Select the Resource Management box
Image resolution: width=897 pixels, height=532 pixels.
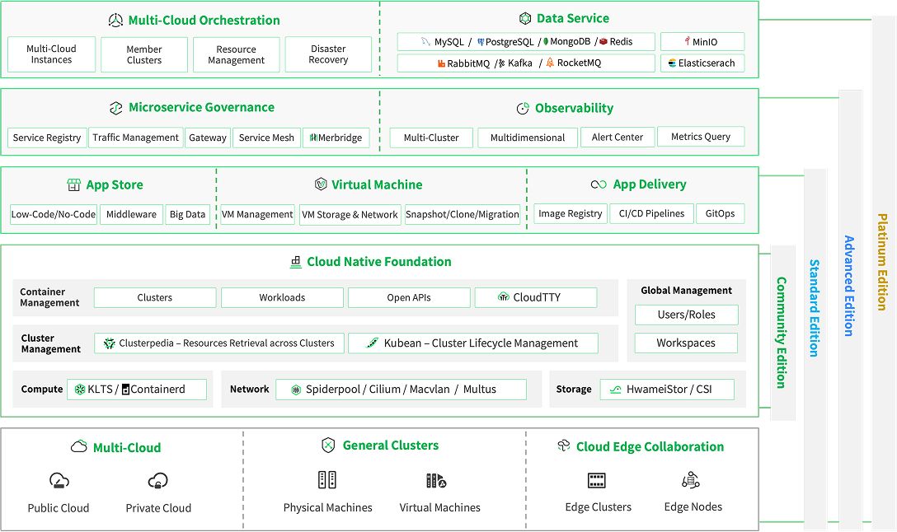[x=237, y=55]
